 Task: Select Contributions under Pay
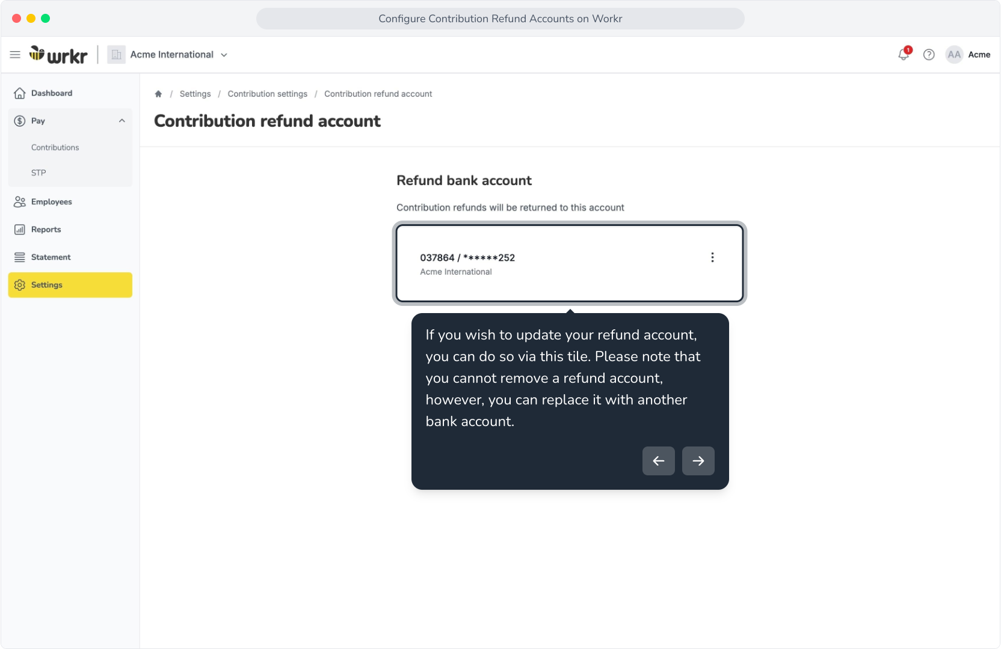[55, 147]
